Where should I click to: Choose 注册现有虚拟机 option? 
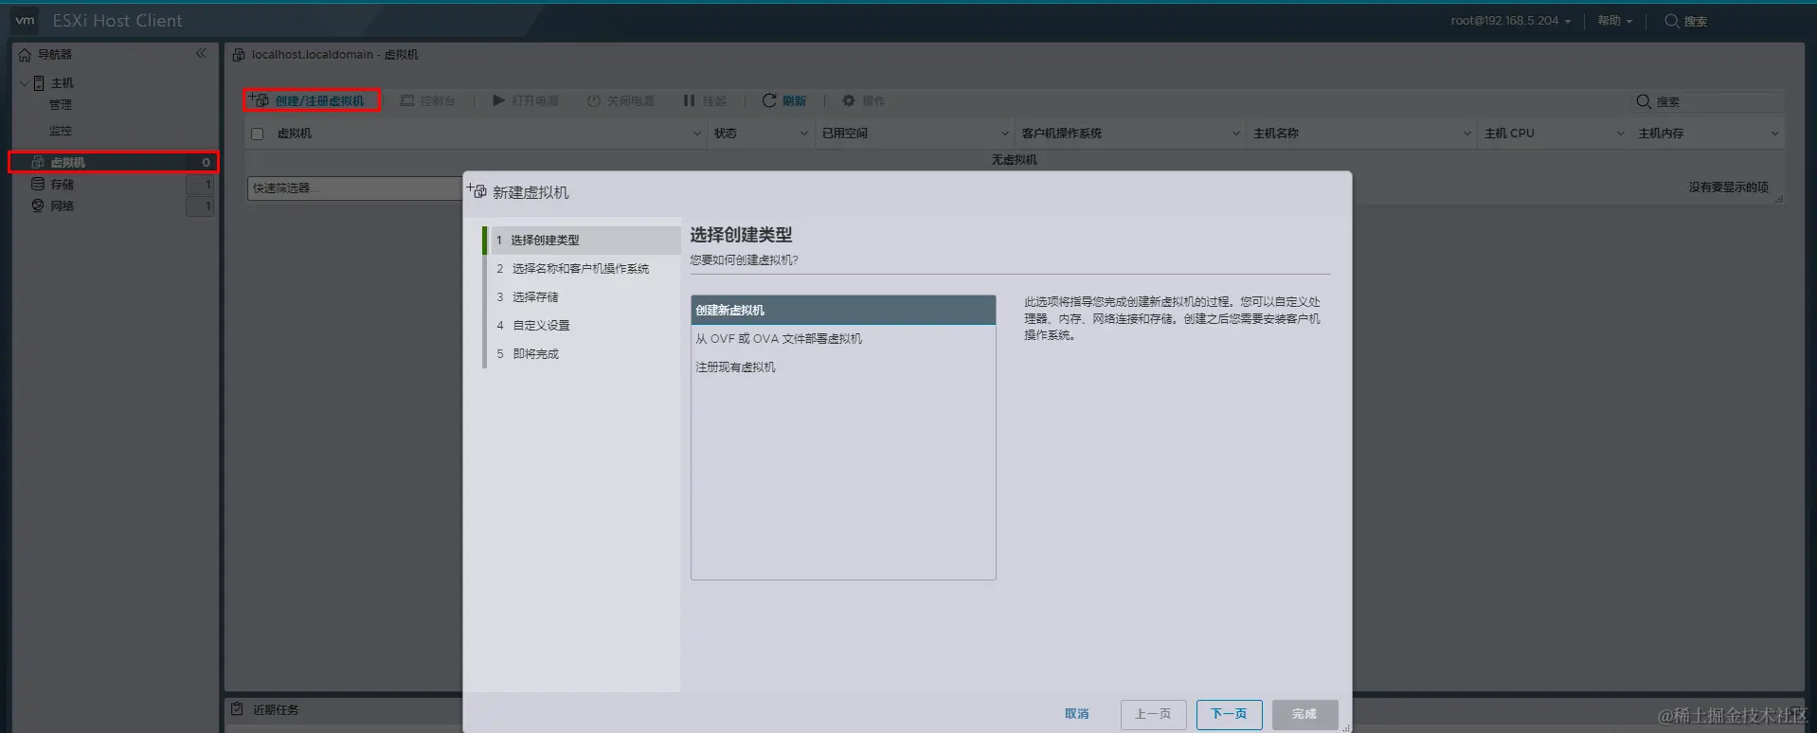tap(843, 366)
